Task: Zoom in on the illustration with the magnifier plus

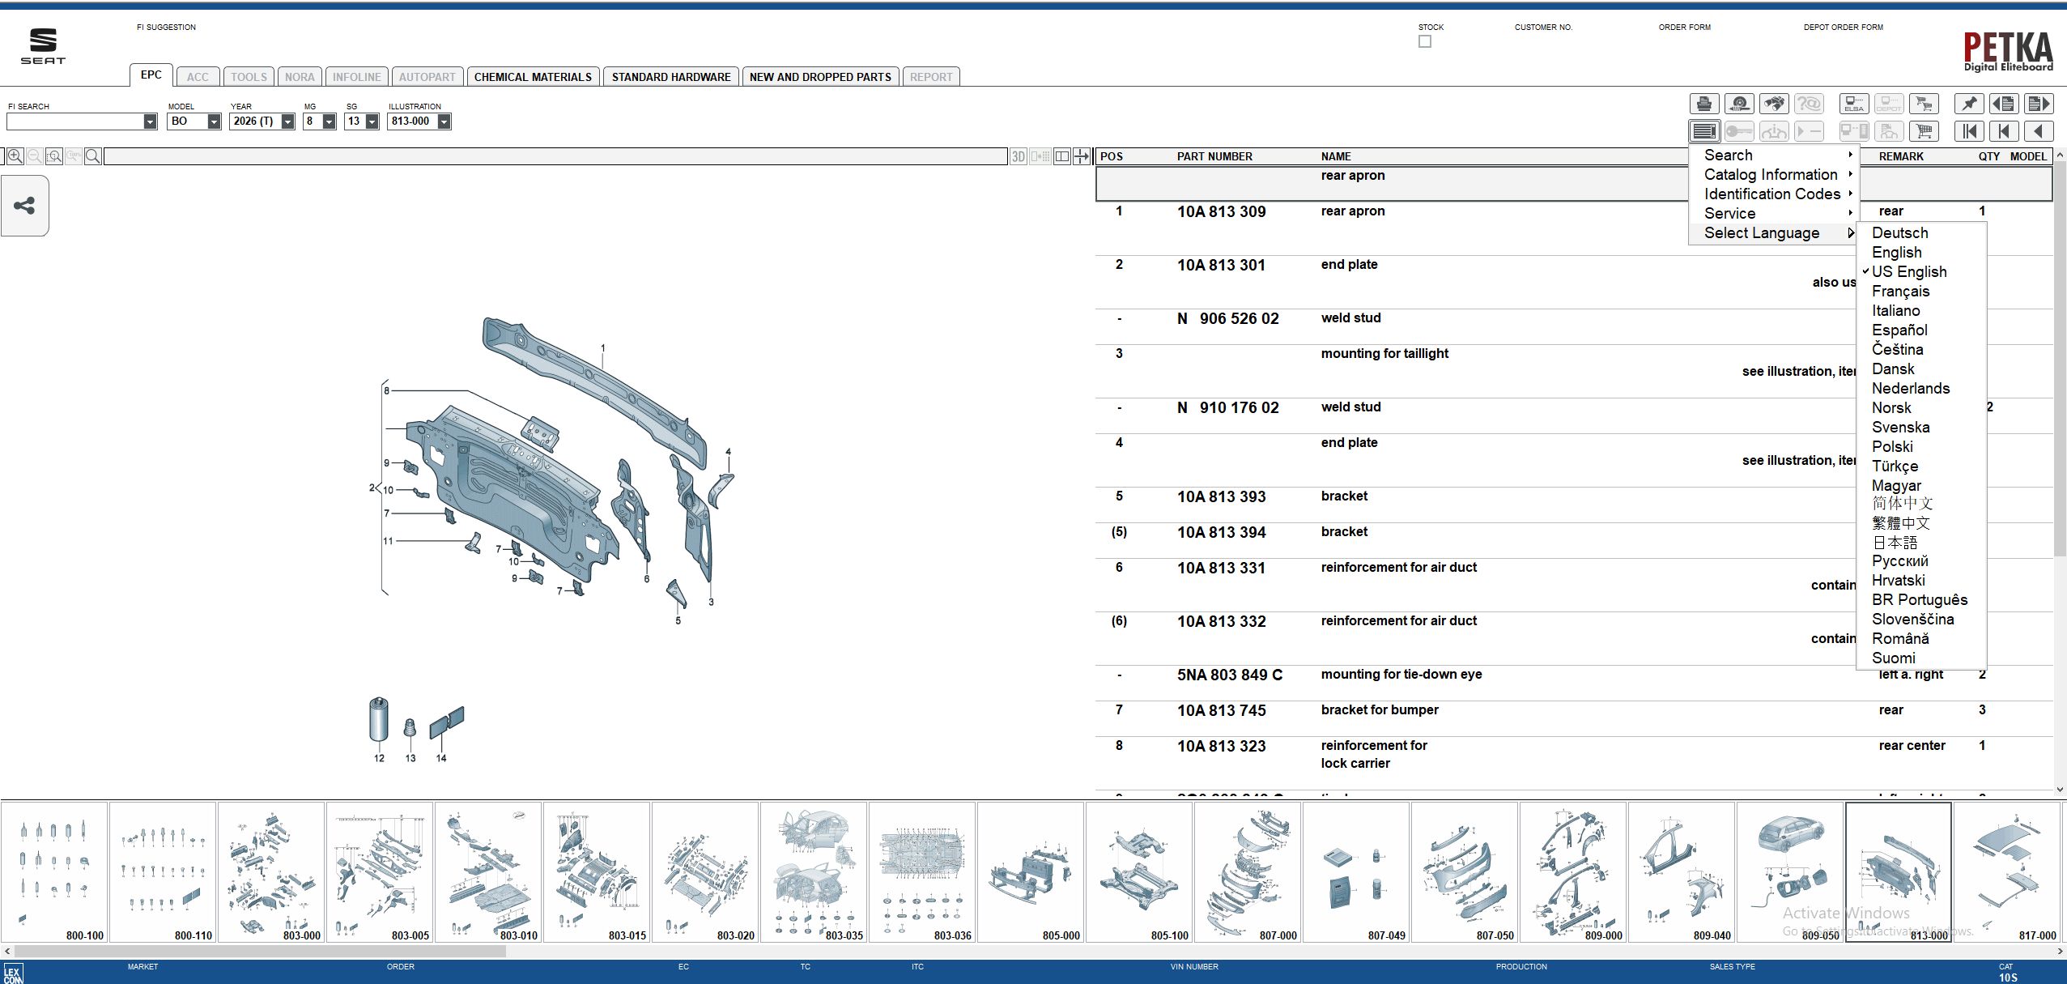Action: coord(15,156)
